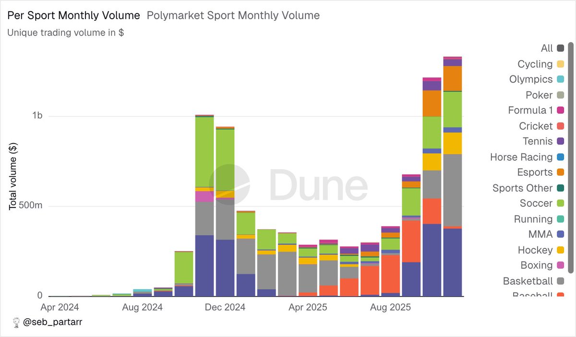Click the 'Unique trading volume in $' description
Screen dimensions: 576x337
tap(66, 33)
